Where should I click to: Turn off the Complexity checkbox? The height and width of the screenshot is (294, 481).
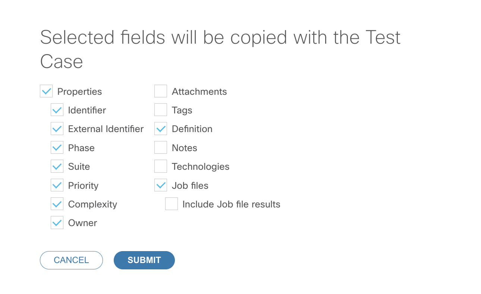57,204
